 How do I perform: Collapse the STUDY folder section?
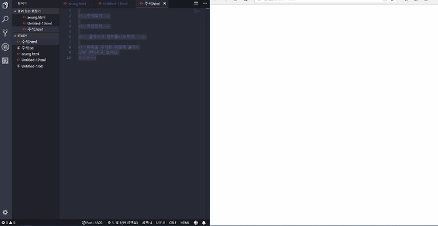pyautogui.click(x=36, y=36)
